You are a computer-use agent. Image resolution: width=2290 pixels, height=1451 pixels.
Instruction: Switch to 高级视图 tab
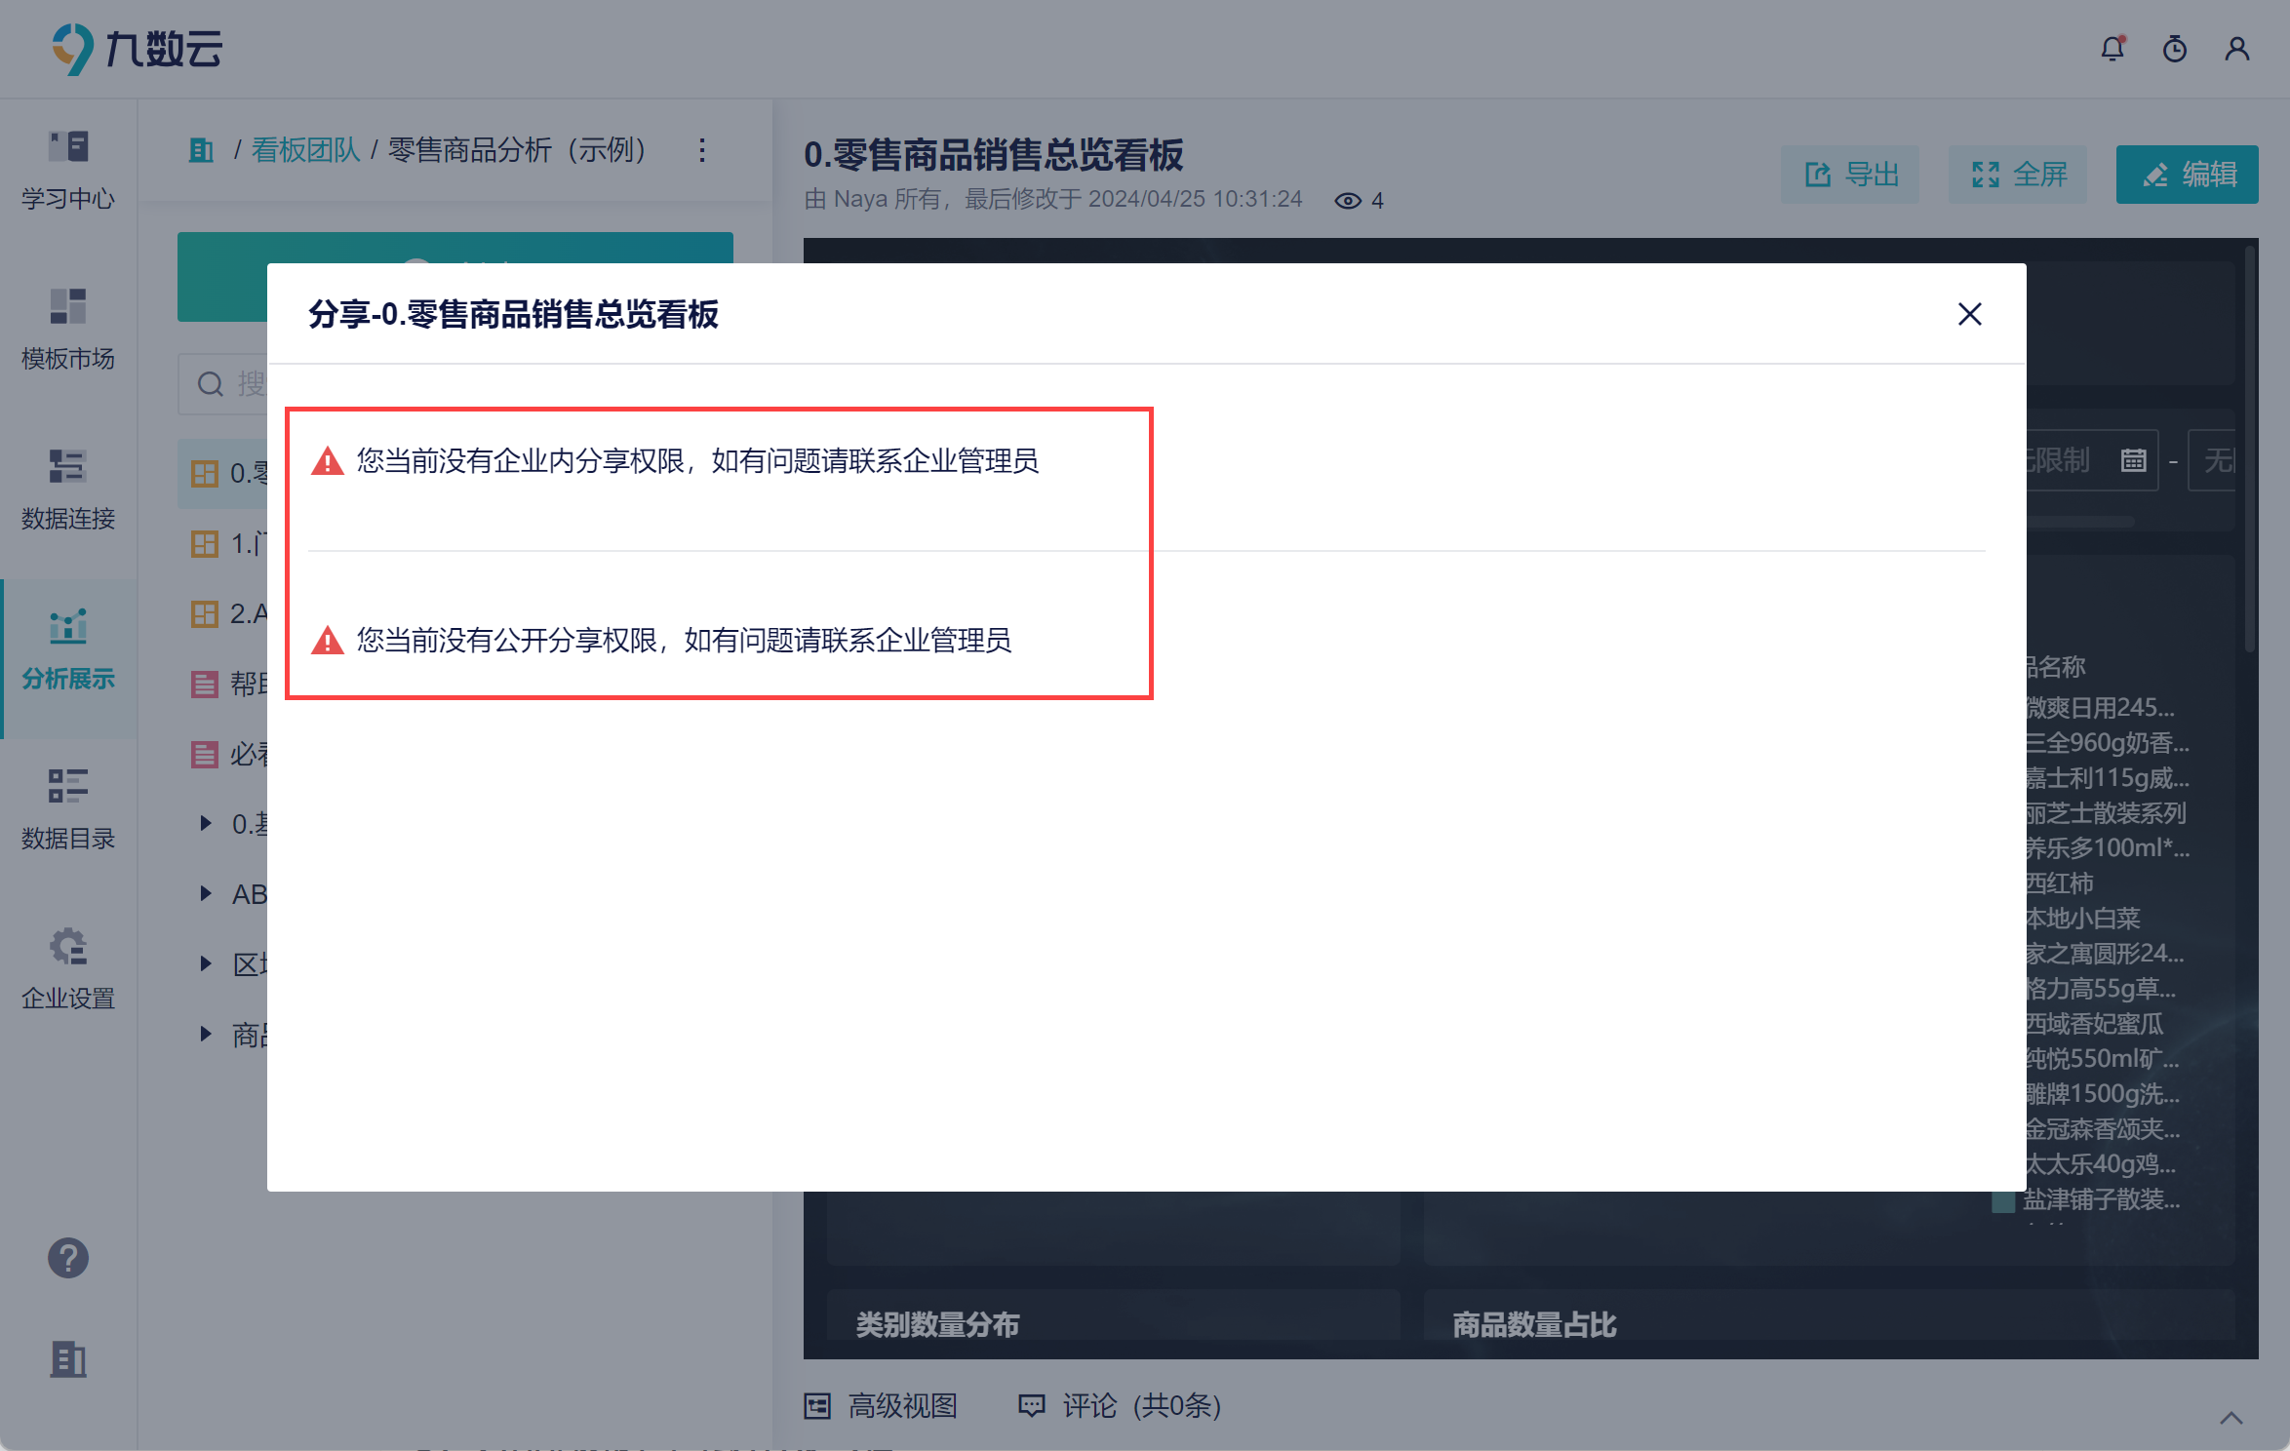(x=882, y=1405)
